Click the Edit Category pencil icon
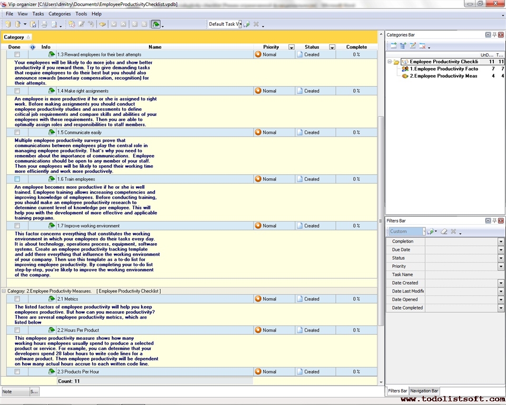Image resolution: width=506 pixels, height=405 pixels. pyautogui.click(x=414, y=47)
